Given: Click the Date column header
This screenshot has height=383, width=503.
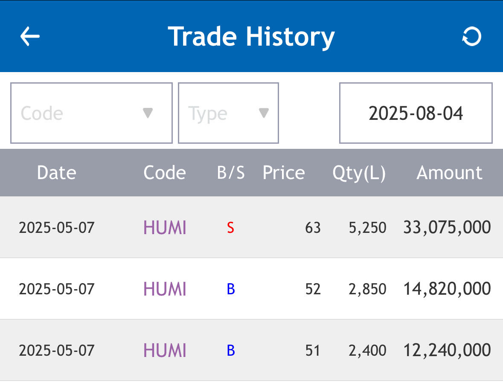Looking at the screenshot, I should coord(56,173).
